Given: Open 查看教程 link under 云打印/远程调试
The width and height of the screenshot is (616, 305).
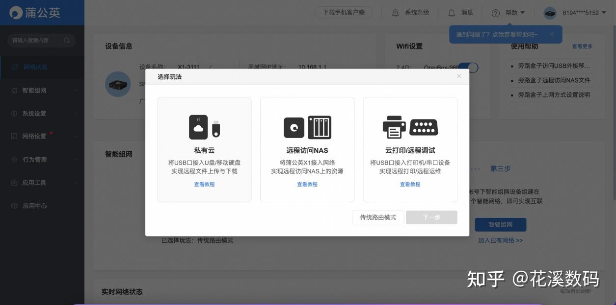Looking at the screenshot, I should point(410,185).
